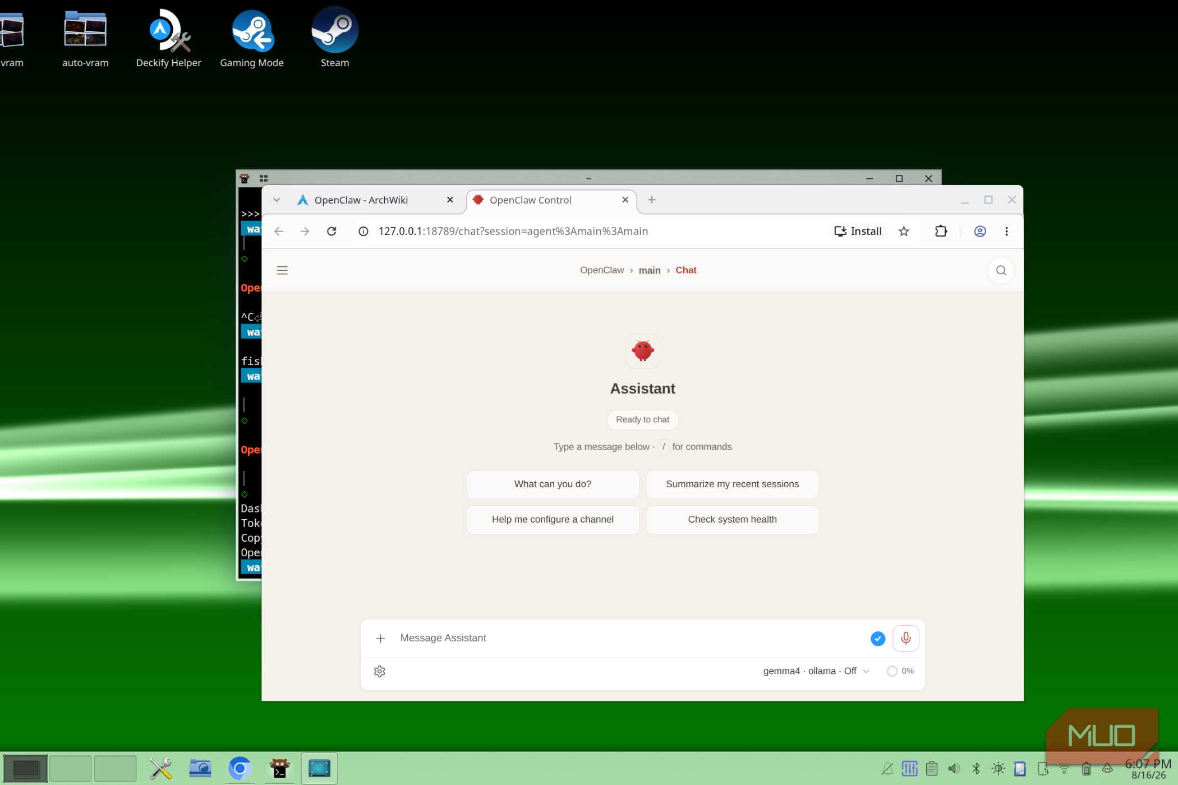Close the OpenClaw - ArchWiki tab

pyautogui.click(x=450, y=200)
